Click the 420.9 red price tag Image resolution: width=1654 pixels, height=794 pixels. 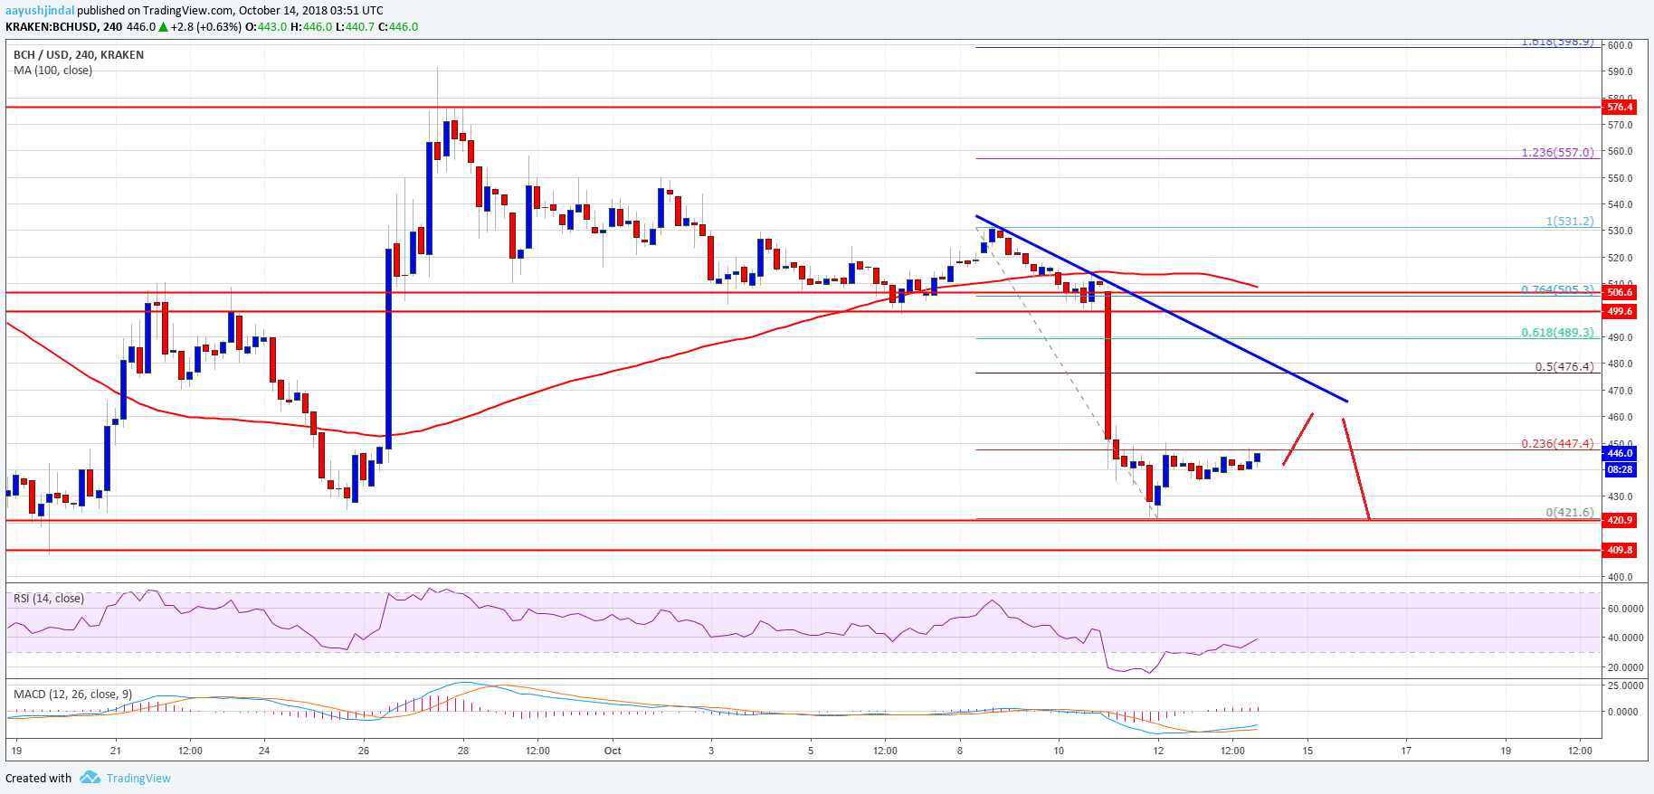coord(1619,520)
